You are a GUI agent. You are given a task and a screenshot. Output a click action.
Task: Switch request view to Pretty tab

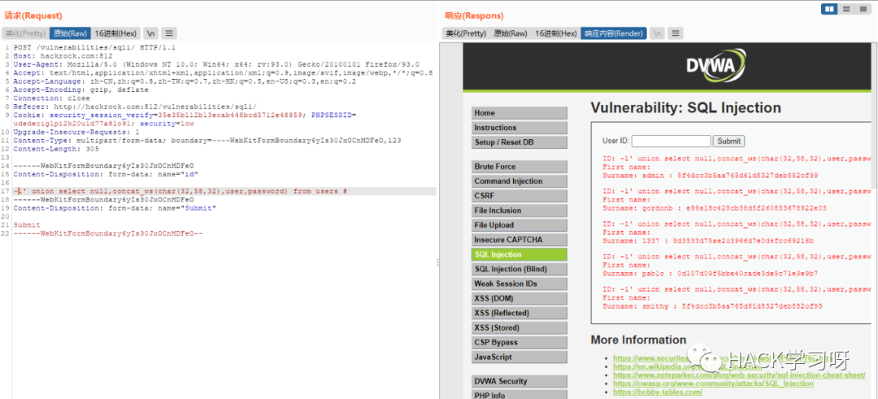point(26,33)
